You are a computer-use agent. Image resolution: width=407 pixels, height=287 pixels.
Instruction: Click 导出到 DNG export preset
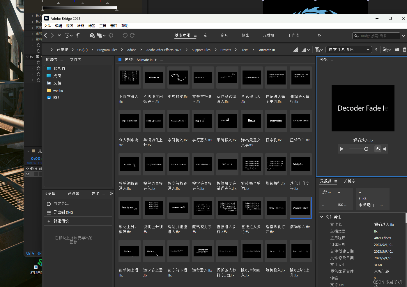click(78, 212)
